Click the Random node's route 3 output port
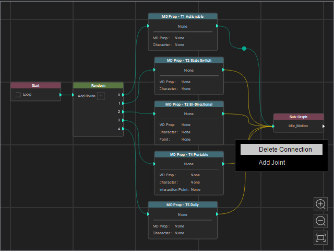Viewport: 334px width, 251px height. [x=123, y=120]
